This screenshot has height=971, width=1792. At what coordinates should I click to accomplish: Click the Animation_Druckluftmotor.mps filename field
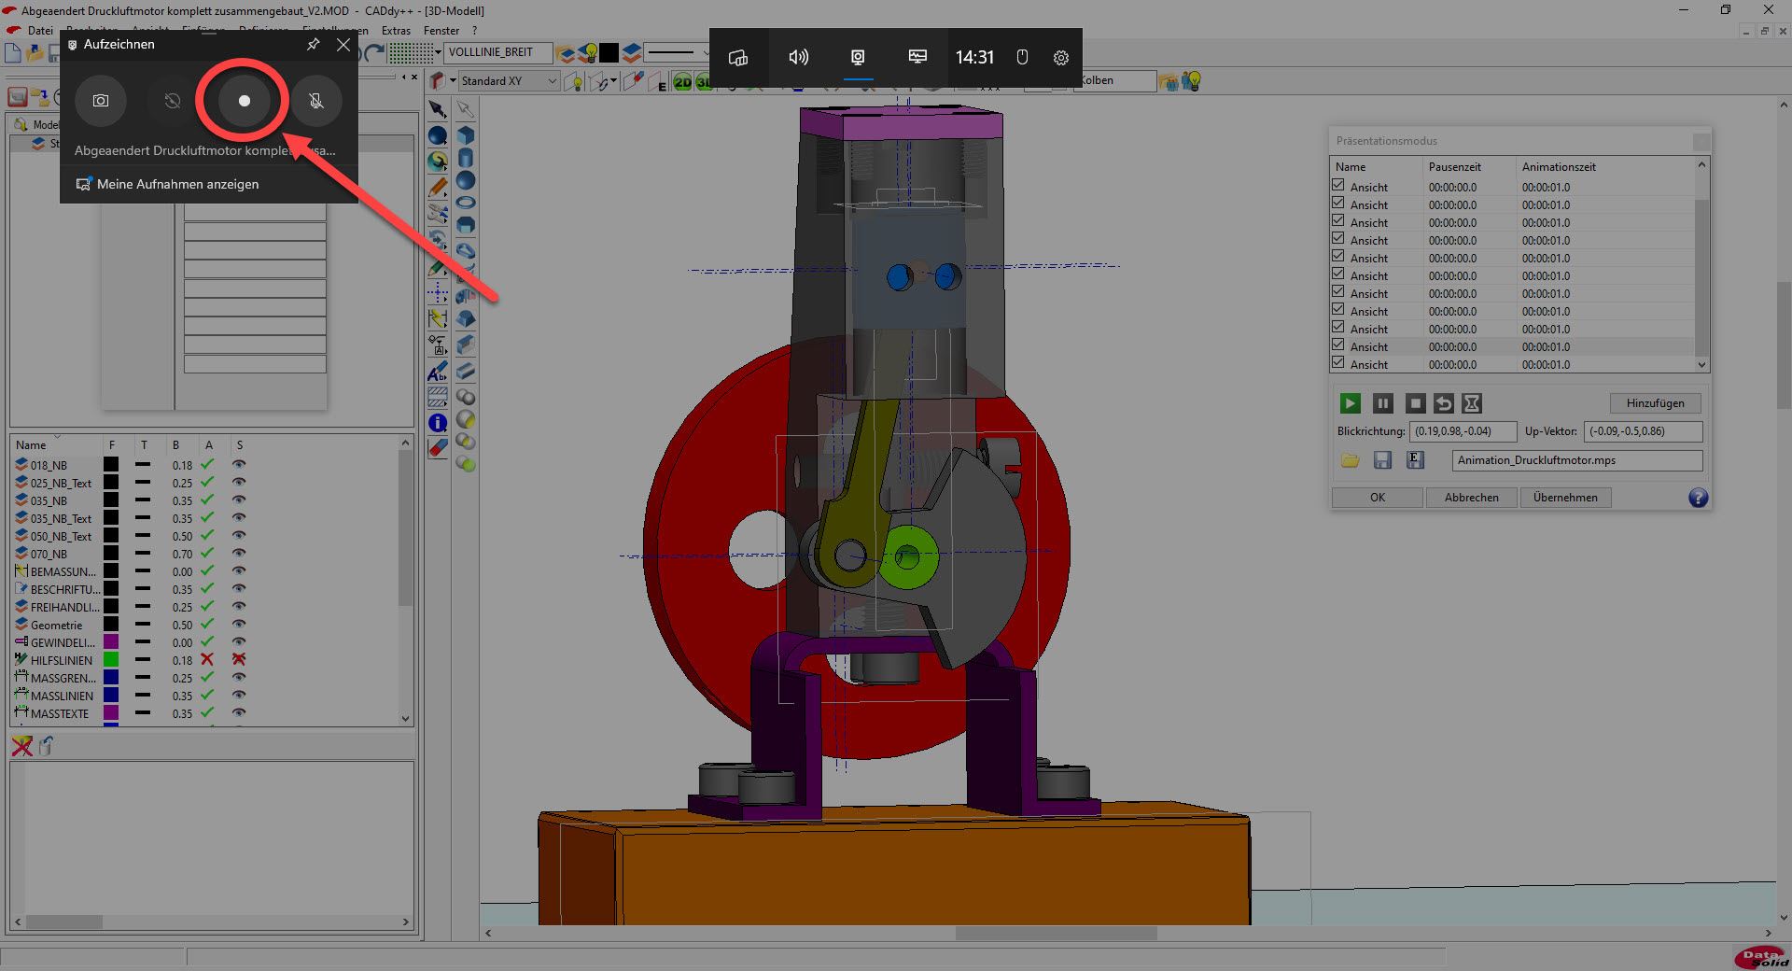point(1576,460)
